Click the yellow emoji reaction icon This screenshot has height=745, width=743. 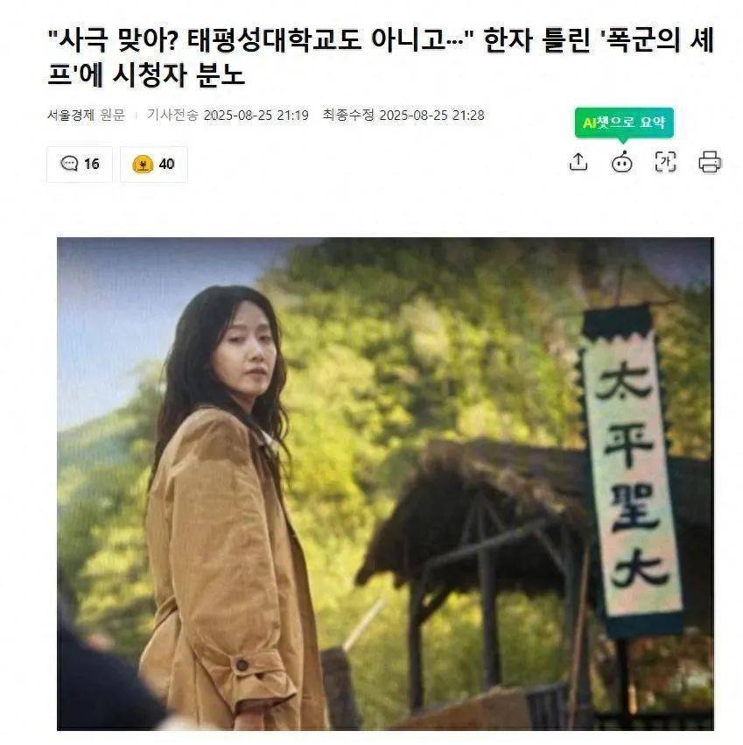coord(143,165)
